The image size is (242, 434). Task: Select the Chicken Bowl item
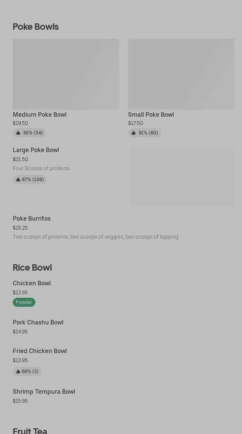point(32,283)
